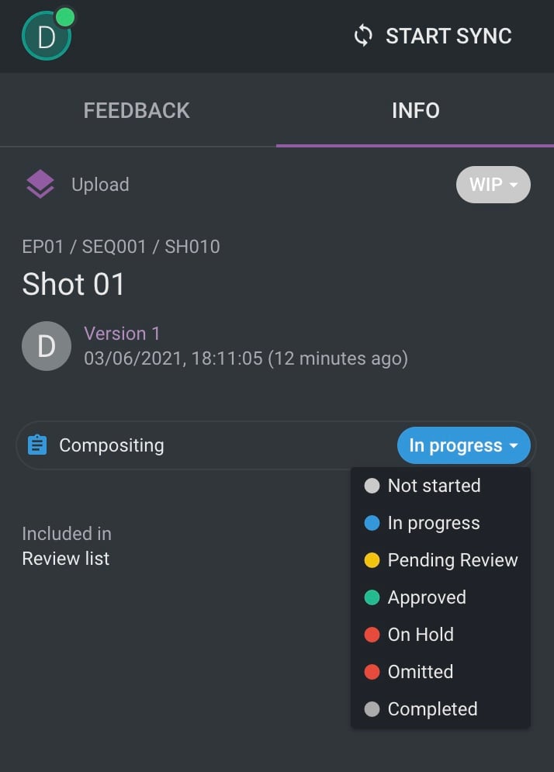Select Omitted from the status list

pyautogui.click(x=441, y=672)
